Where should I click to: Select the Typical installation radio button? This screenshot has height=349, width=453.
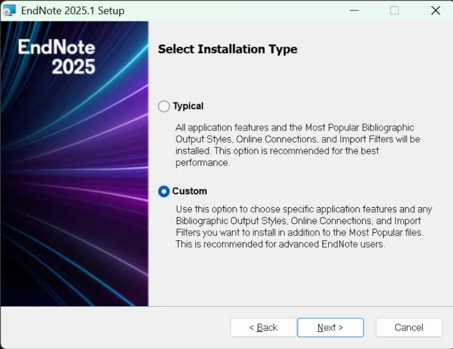(164, 107)
